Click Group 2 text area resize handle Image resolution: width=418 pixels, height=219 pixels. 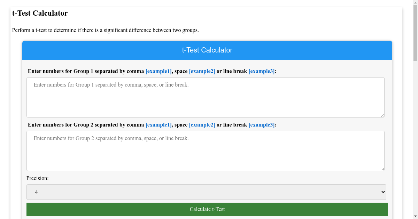pyautogui.click(x=382, y=169)
